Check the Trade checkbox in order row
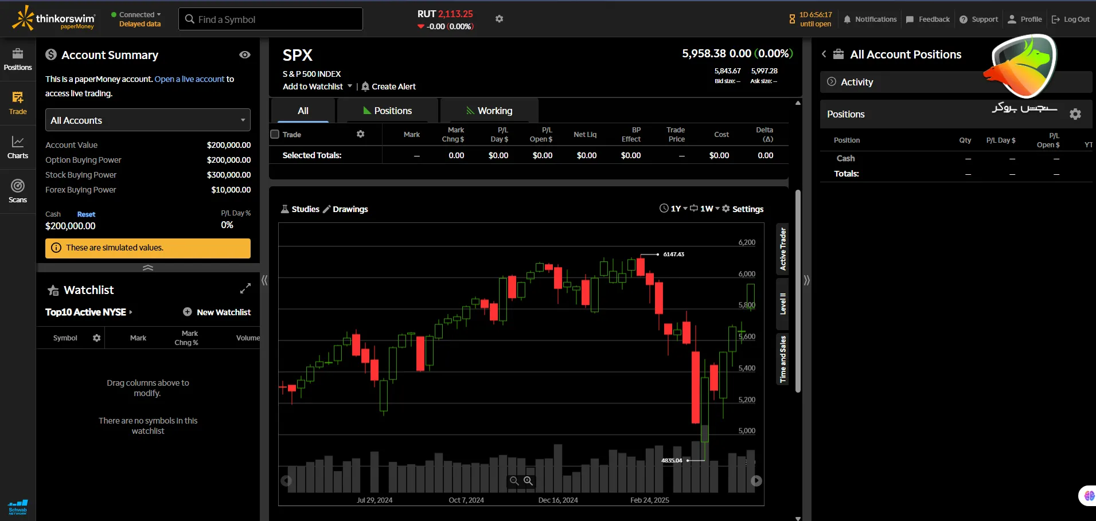Screen dimensions: 1096x521 [274, 134]
